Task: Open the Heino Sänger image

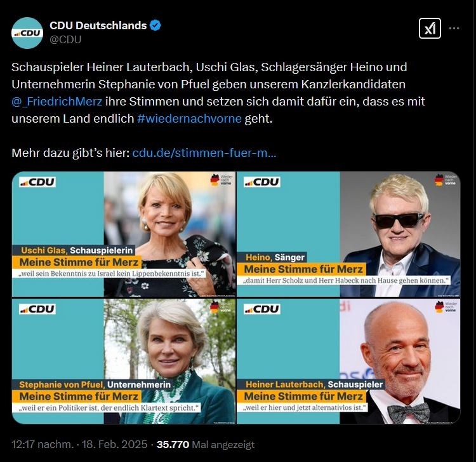Action: coord(348,234)
